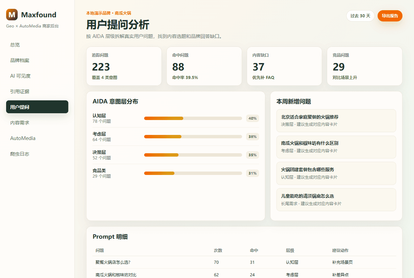This screenshot has height=278, width=414.
Task: Open the 南瓜火锅和椒味坊有什么区别 question card
Action: click(336, 147)
